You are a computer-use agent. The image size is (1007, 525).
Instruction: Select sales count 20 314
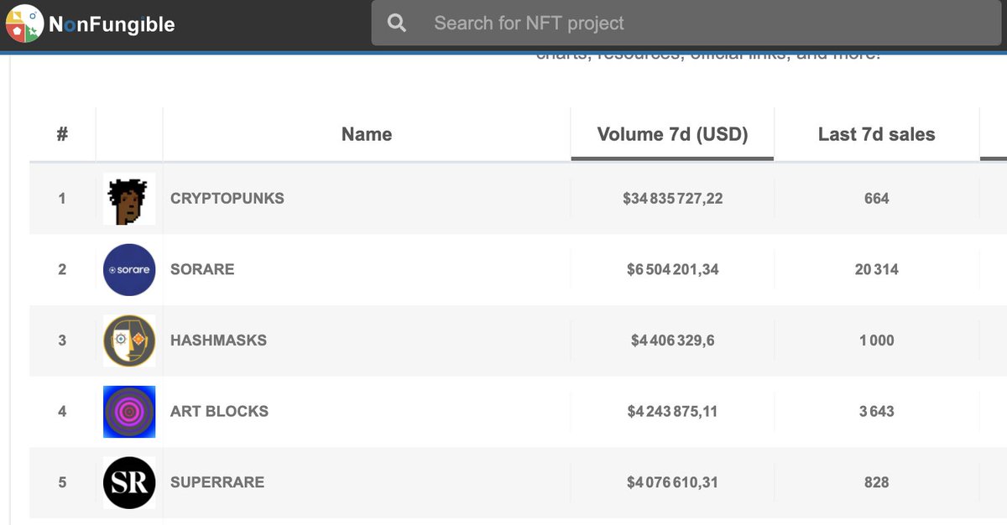[876, 269]
